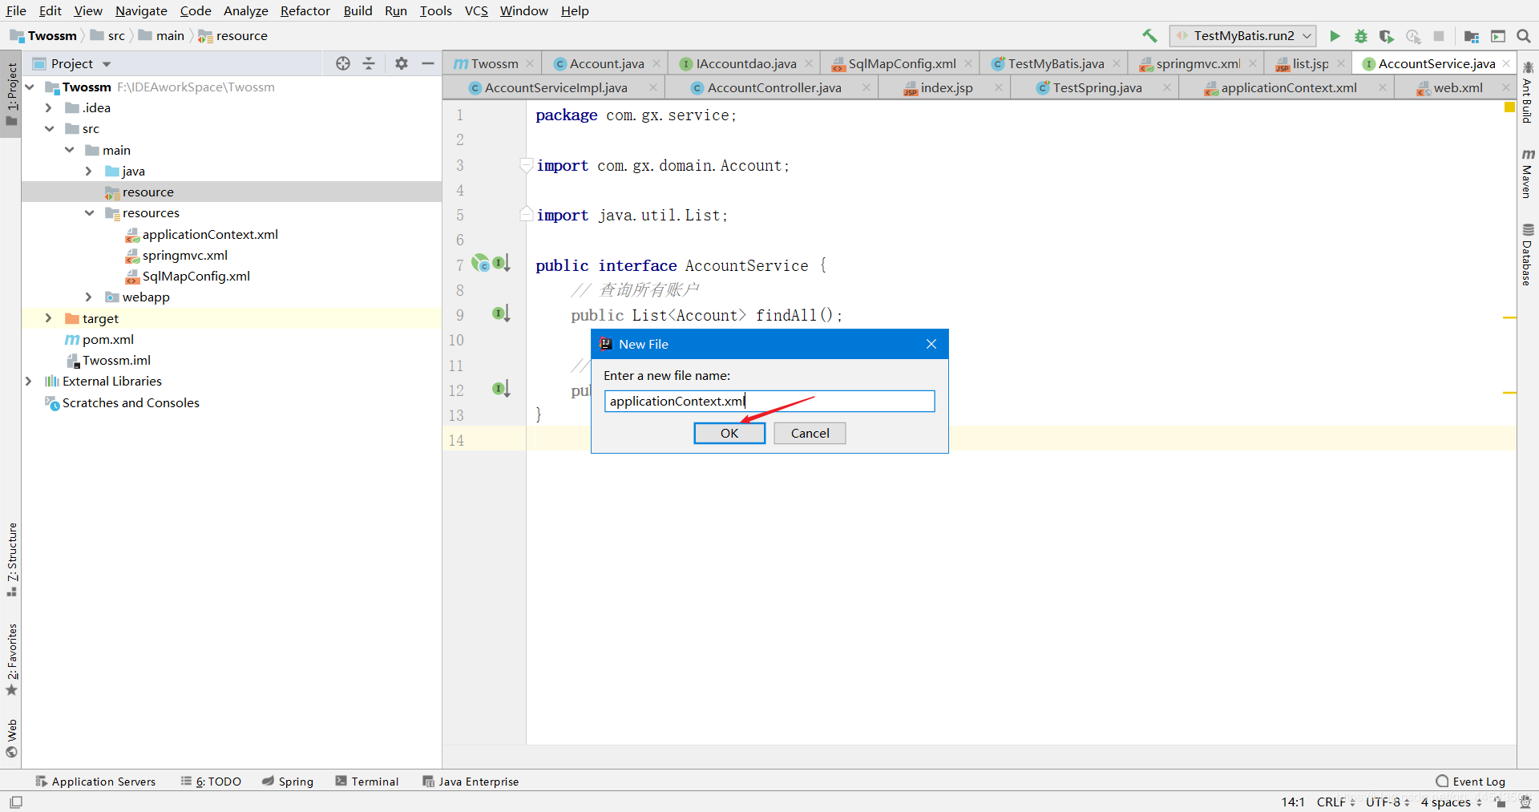Open the run configuration dropdown TestMyBatis.run2
Viewport: 1539px width, 812px height.
[1243, 36]
